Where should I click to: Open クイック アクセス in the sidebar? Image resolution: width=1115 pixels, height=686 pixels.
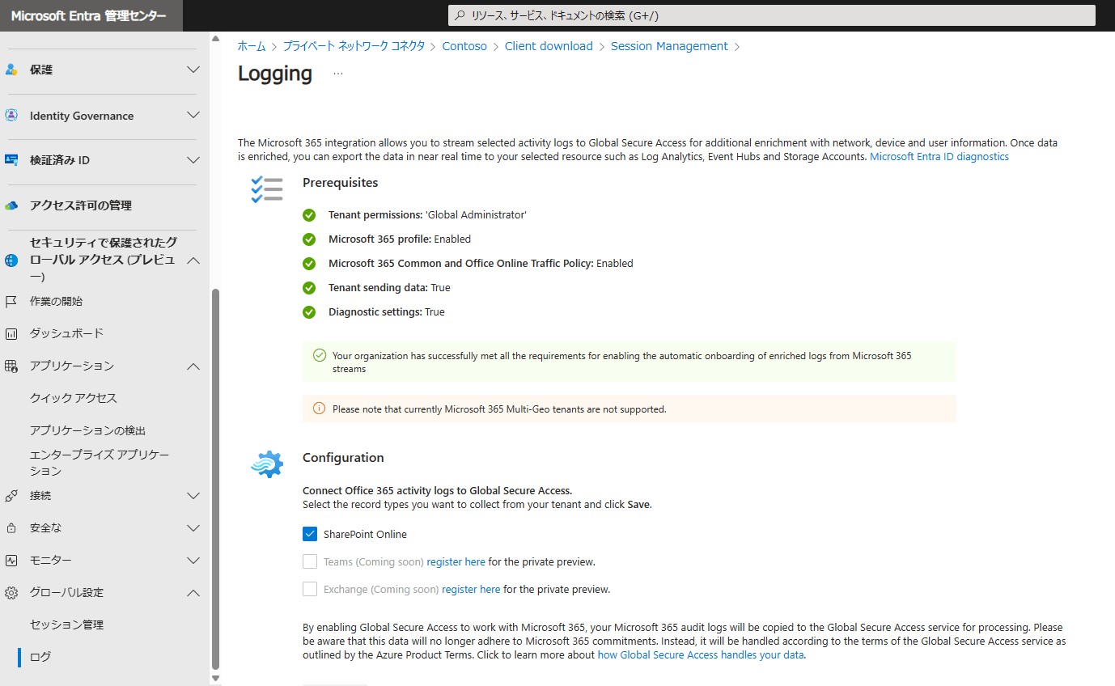pyautogui.click(x=74, y=398)
